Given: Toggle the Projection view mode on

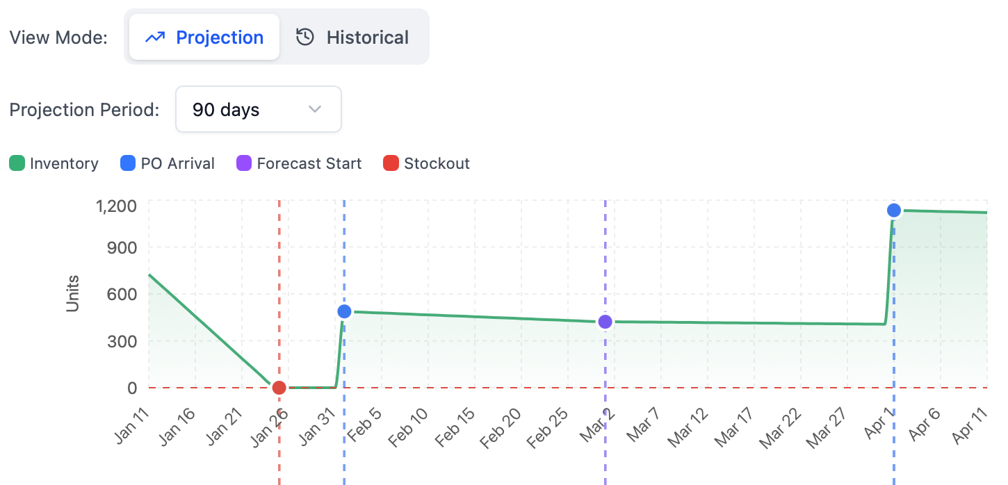Looking at the screenshot, I should point(203,37).
